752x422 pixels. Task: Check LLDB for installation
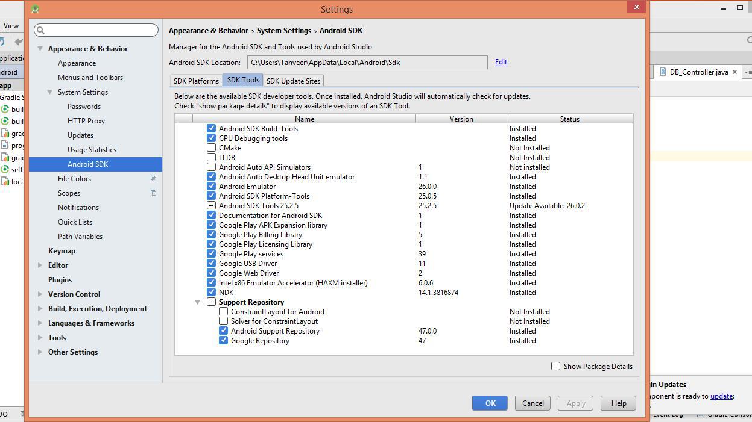click(212, 157)
